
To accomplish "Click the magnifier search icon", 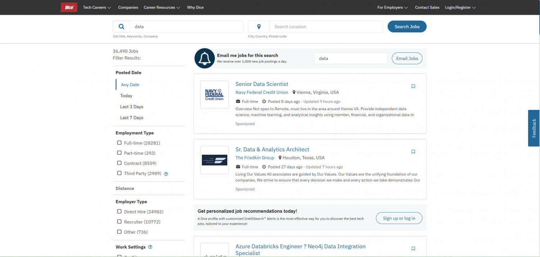I will click(x=122, y=27).
